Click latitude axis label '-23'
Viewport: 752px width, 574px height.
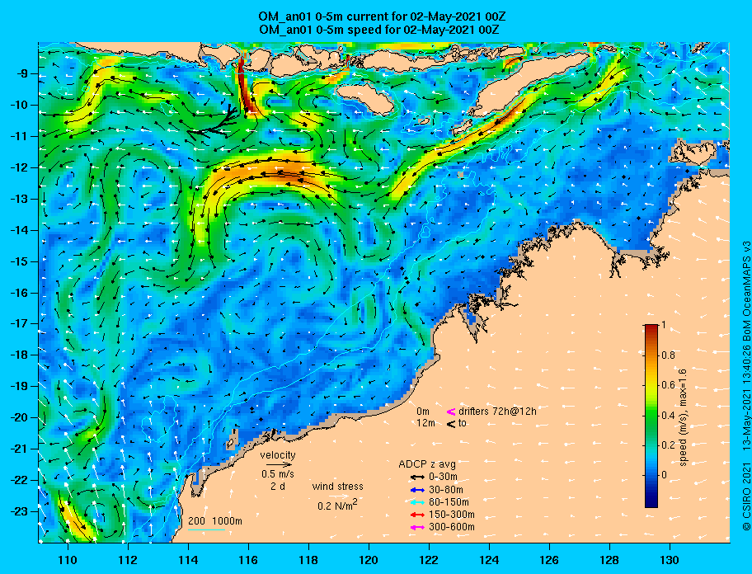tap(19, 511)
